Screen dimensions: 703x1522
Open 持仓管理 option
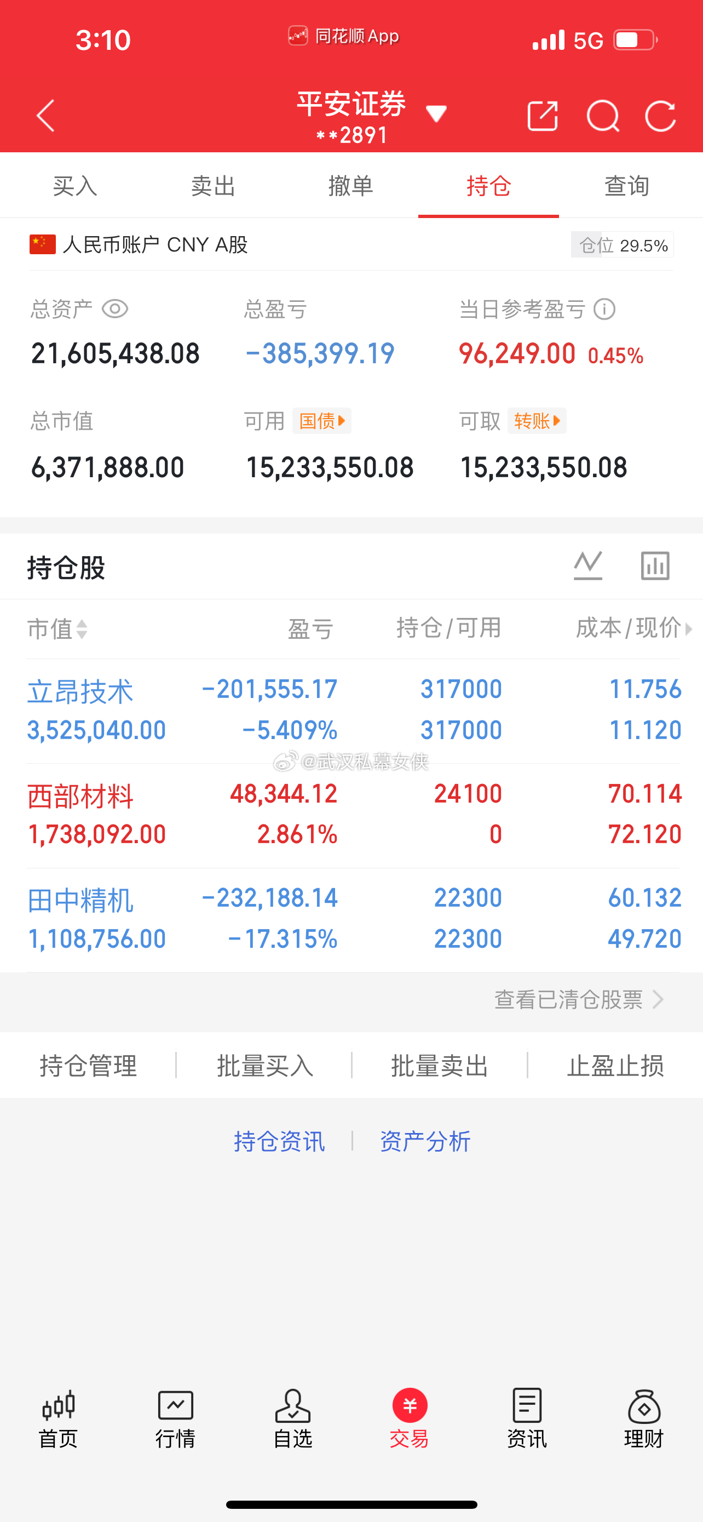tap(89, 1065)
